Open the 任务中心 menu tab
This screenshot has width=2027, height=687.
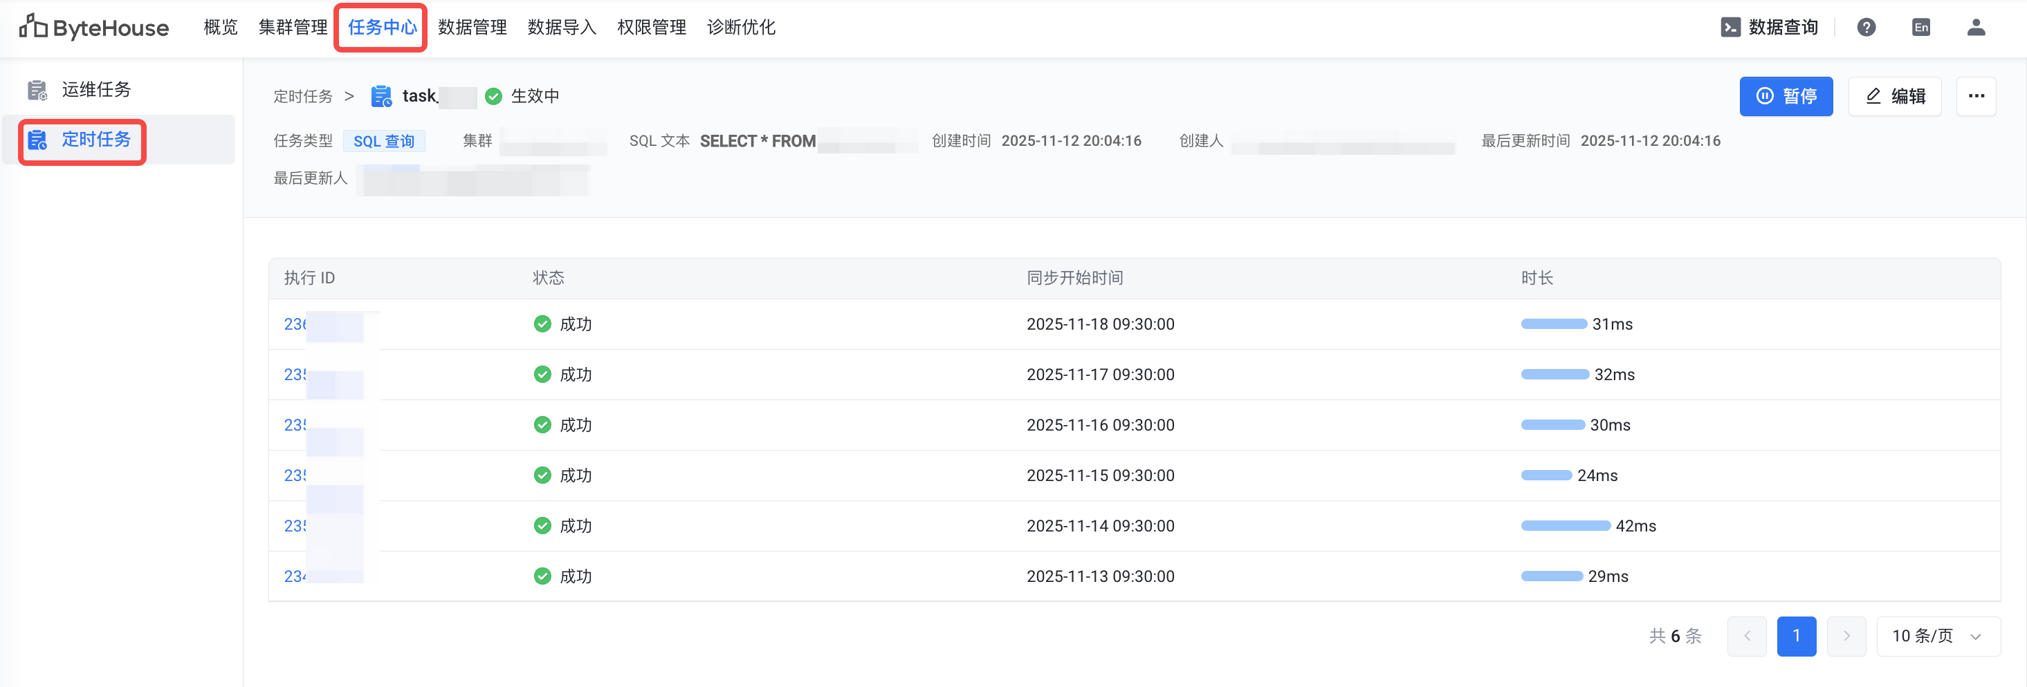tap(382, 28)
